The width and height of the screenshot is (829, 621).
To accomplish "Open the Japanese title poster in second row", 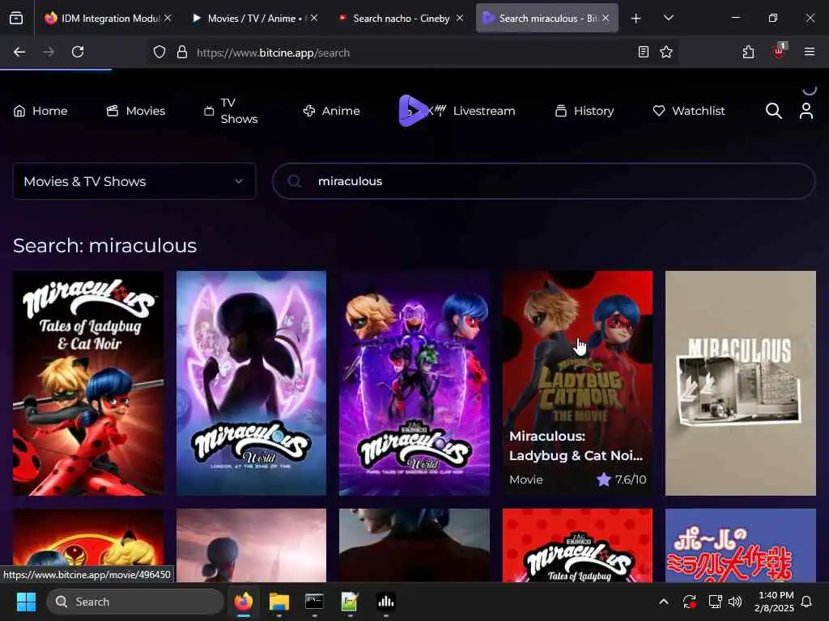I will tap(740, 546).
